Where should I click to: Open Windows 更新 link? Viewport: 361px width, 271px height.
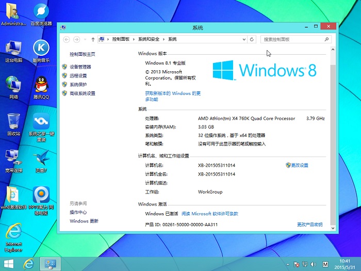(x=84, y=221)
